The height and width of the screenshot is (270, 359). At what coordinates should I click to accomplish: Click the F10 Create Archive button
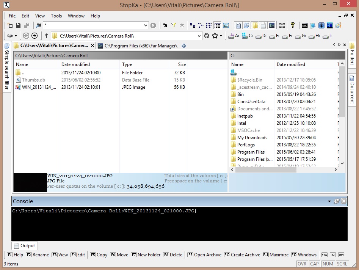click(242, 255)
